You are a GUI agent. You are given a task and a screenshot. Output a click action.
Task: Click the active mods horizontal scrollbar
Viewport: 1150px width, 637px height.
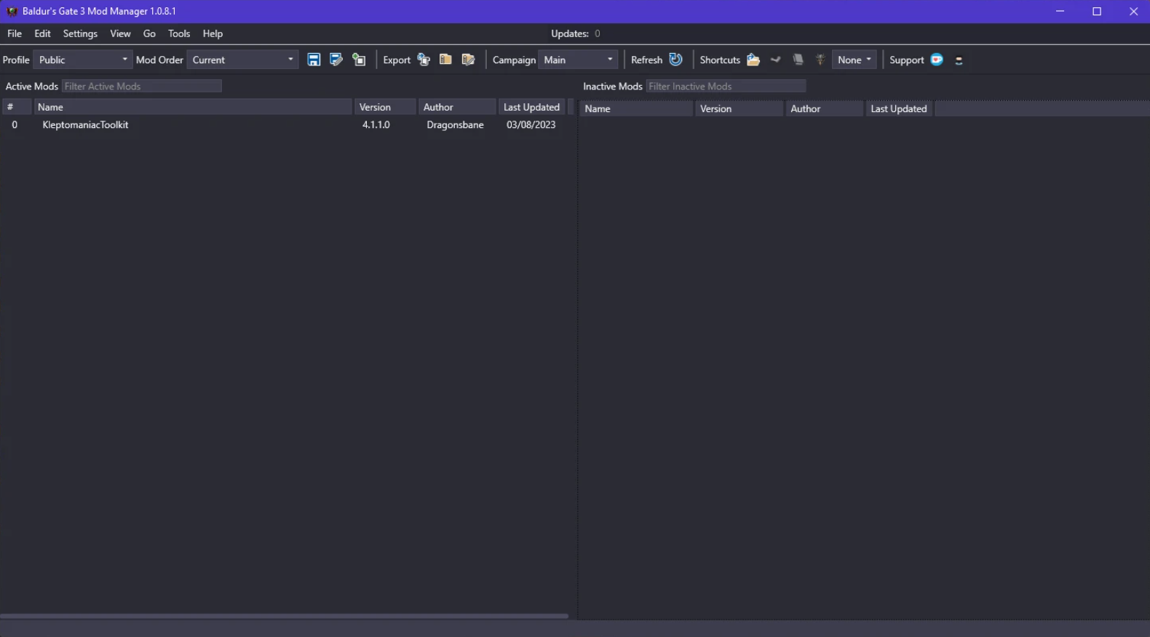284,616
